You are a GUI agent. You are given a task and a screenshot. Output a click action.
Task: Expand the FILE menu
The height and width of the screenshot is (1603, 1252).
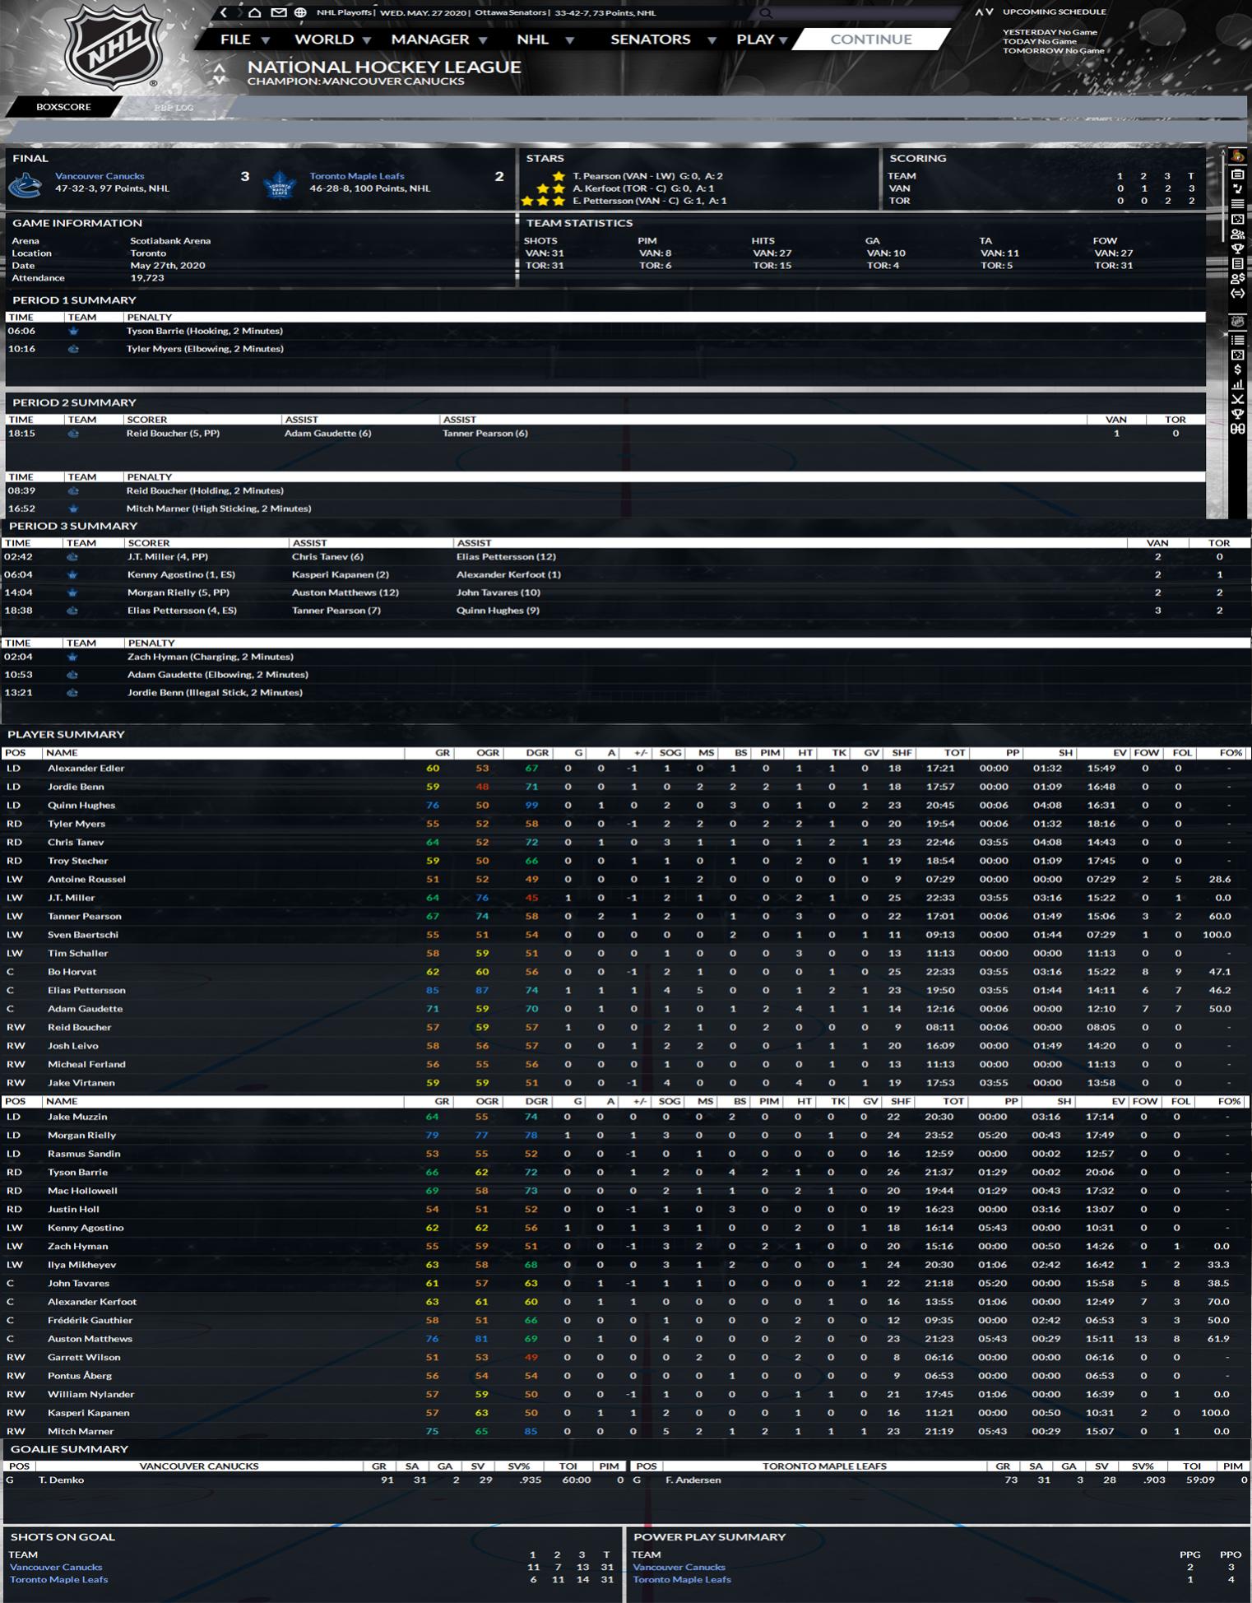point(244,39)
